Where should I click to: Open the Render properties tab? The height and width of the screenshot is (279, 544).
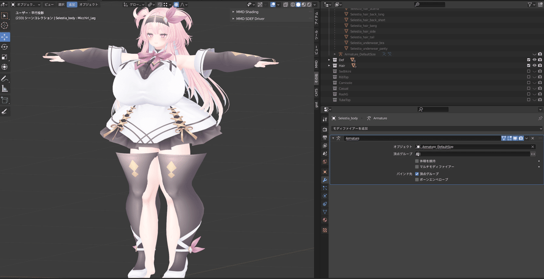(x=325, y=130)
